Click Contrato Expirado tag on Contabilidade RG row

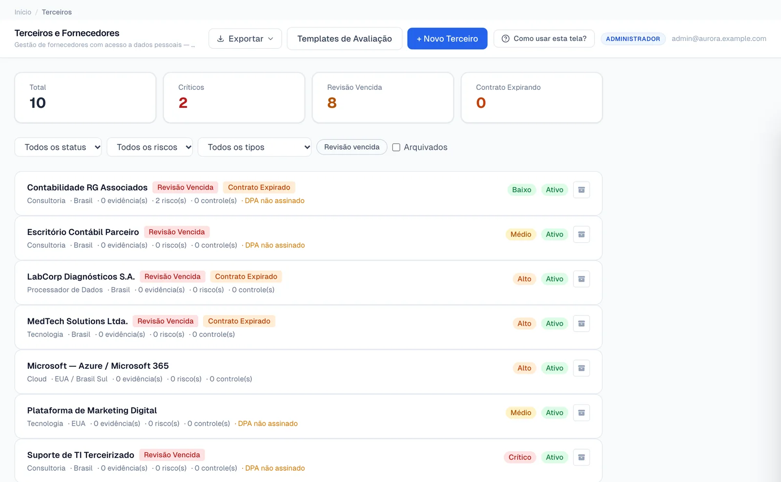pyautogui.click(x=259, y=188)
